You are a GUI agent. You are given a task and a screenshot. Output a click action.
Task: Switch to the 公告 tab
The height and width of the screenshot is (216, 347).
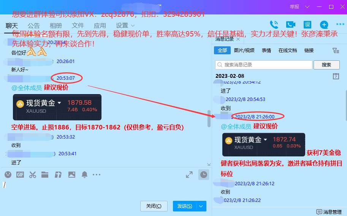[33, 25]
